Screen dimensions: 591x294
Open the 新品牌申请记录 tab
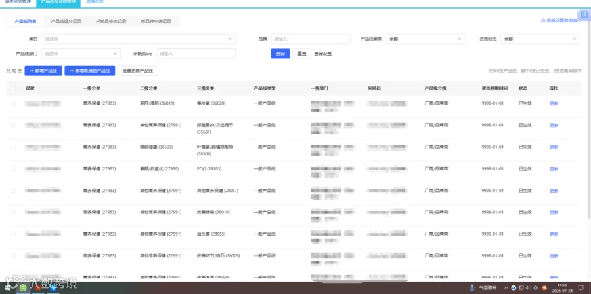tap(156, 22)
